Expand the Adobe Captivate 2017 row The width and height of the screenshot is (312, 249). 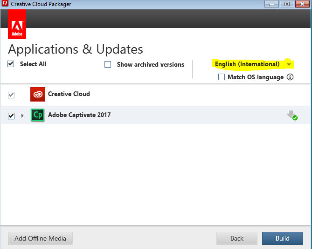point(22,116)
